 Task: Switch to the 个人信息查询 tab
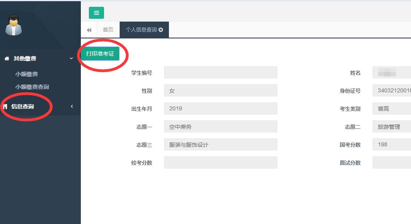[x=141, y=30]
